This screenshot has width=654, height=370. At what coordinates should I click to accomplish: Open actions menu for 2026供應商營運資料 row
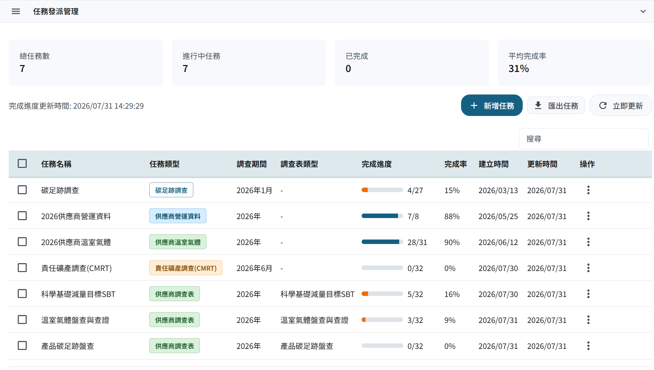point(588,216)
